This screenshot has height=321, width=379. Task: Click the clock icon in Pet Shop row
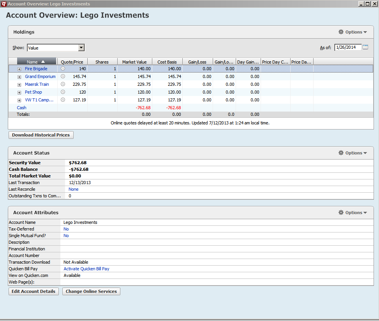(63, 92)
